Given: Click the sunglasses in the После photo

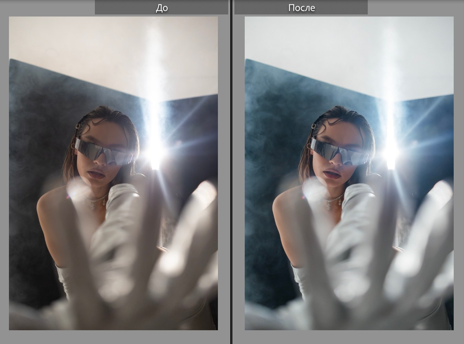Looking at the screenshot, I should point(339,151).
